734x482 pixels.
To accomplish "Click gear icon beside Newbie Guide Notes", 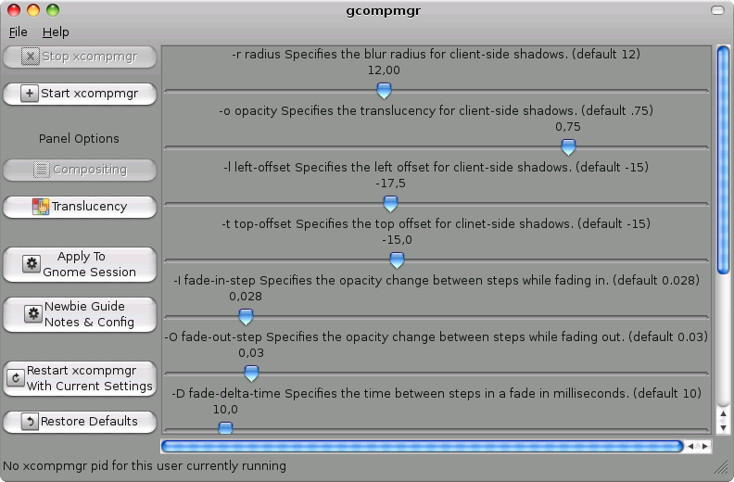I will tap(33, 314).
